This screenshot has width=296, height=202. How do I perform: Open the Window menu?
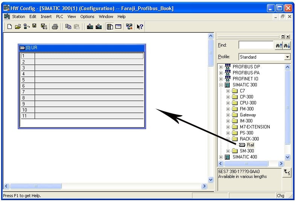[x=106, y=17]
